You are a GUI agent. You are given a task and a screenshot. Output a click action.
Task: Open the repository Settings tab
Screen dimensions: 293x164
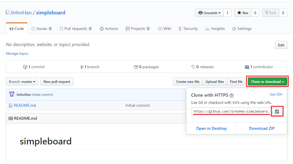(242, 29)
